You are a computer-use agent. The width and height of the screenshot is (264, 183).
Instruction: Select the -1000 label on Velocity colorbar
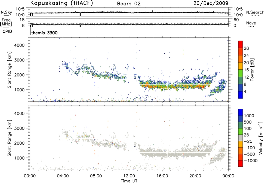click(x=250, y=161)
